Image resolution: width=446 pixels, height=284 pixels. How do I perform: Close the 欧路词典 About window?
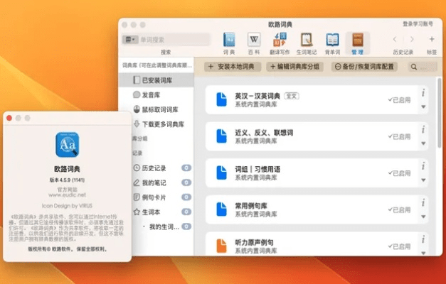click(9, 118)
